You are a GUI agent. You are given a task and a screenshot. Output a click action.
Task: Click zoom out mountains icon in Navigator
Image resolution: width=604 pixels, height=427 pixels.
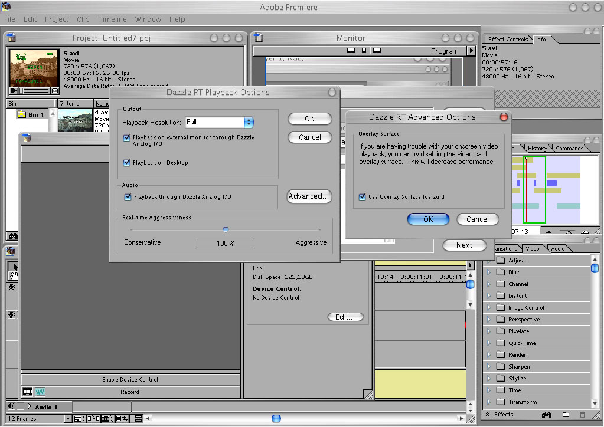pos(549,232)
